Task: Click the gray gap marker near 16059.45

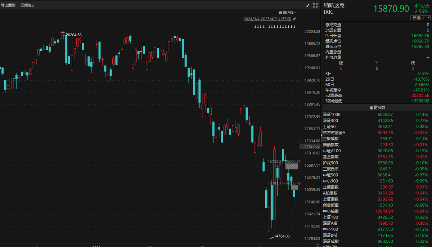Action: (294, 188)
